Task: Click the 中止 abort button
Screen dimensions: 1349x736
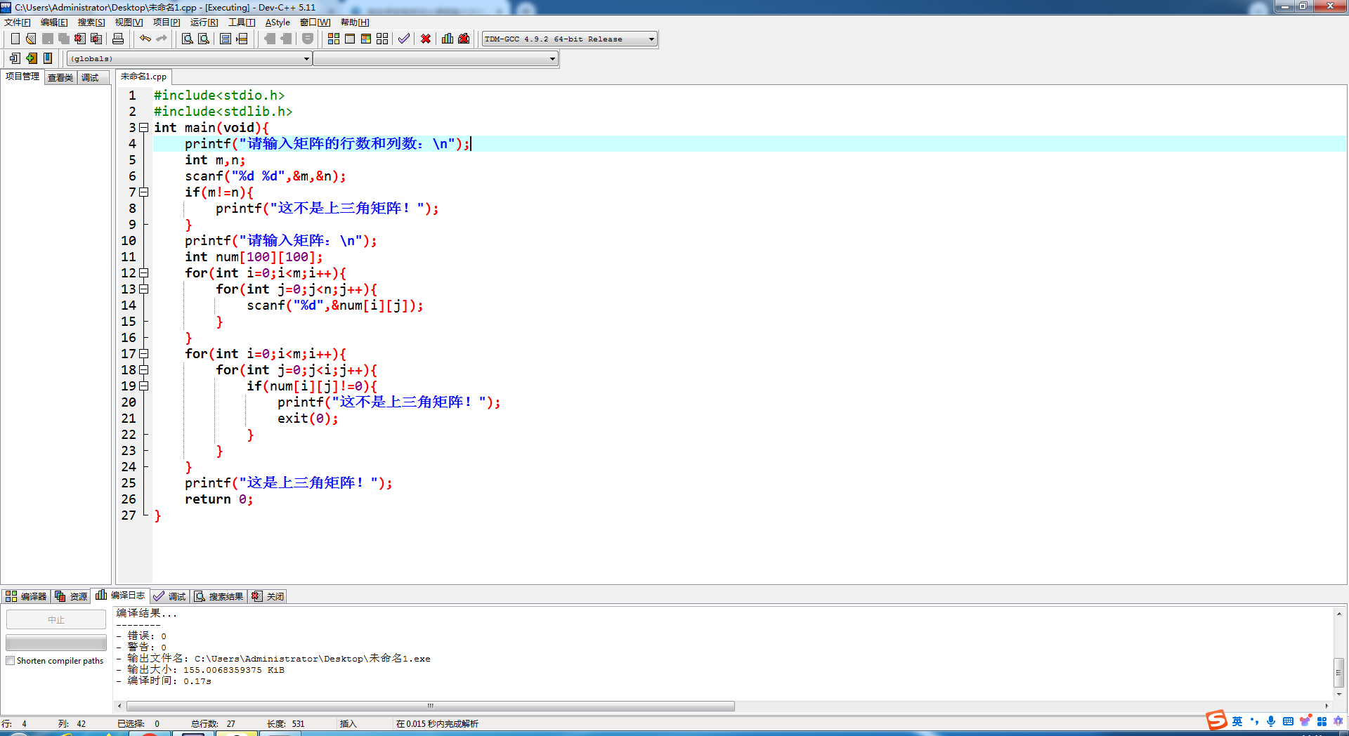Action: click(x=56, y=619)
